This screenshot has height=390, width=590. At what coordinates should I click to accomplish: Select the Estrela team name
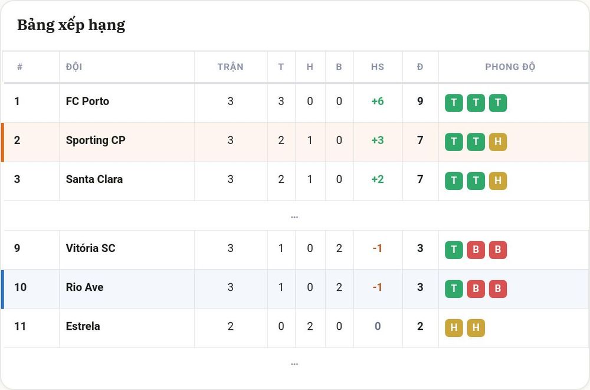tap(83, 326)
